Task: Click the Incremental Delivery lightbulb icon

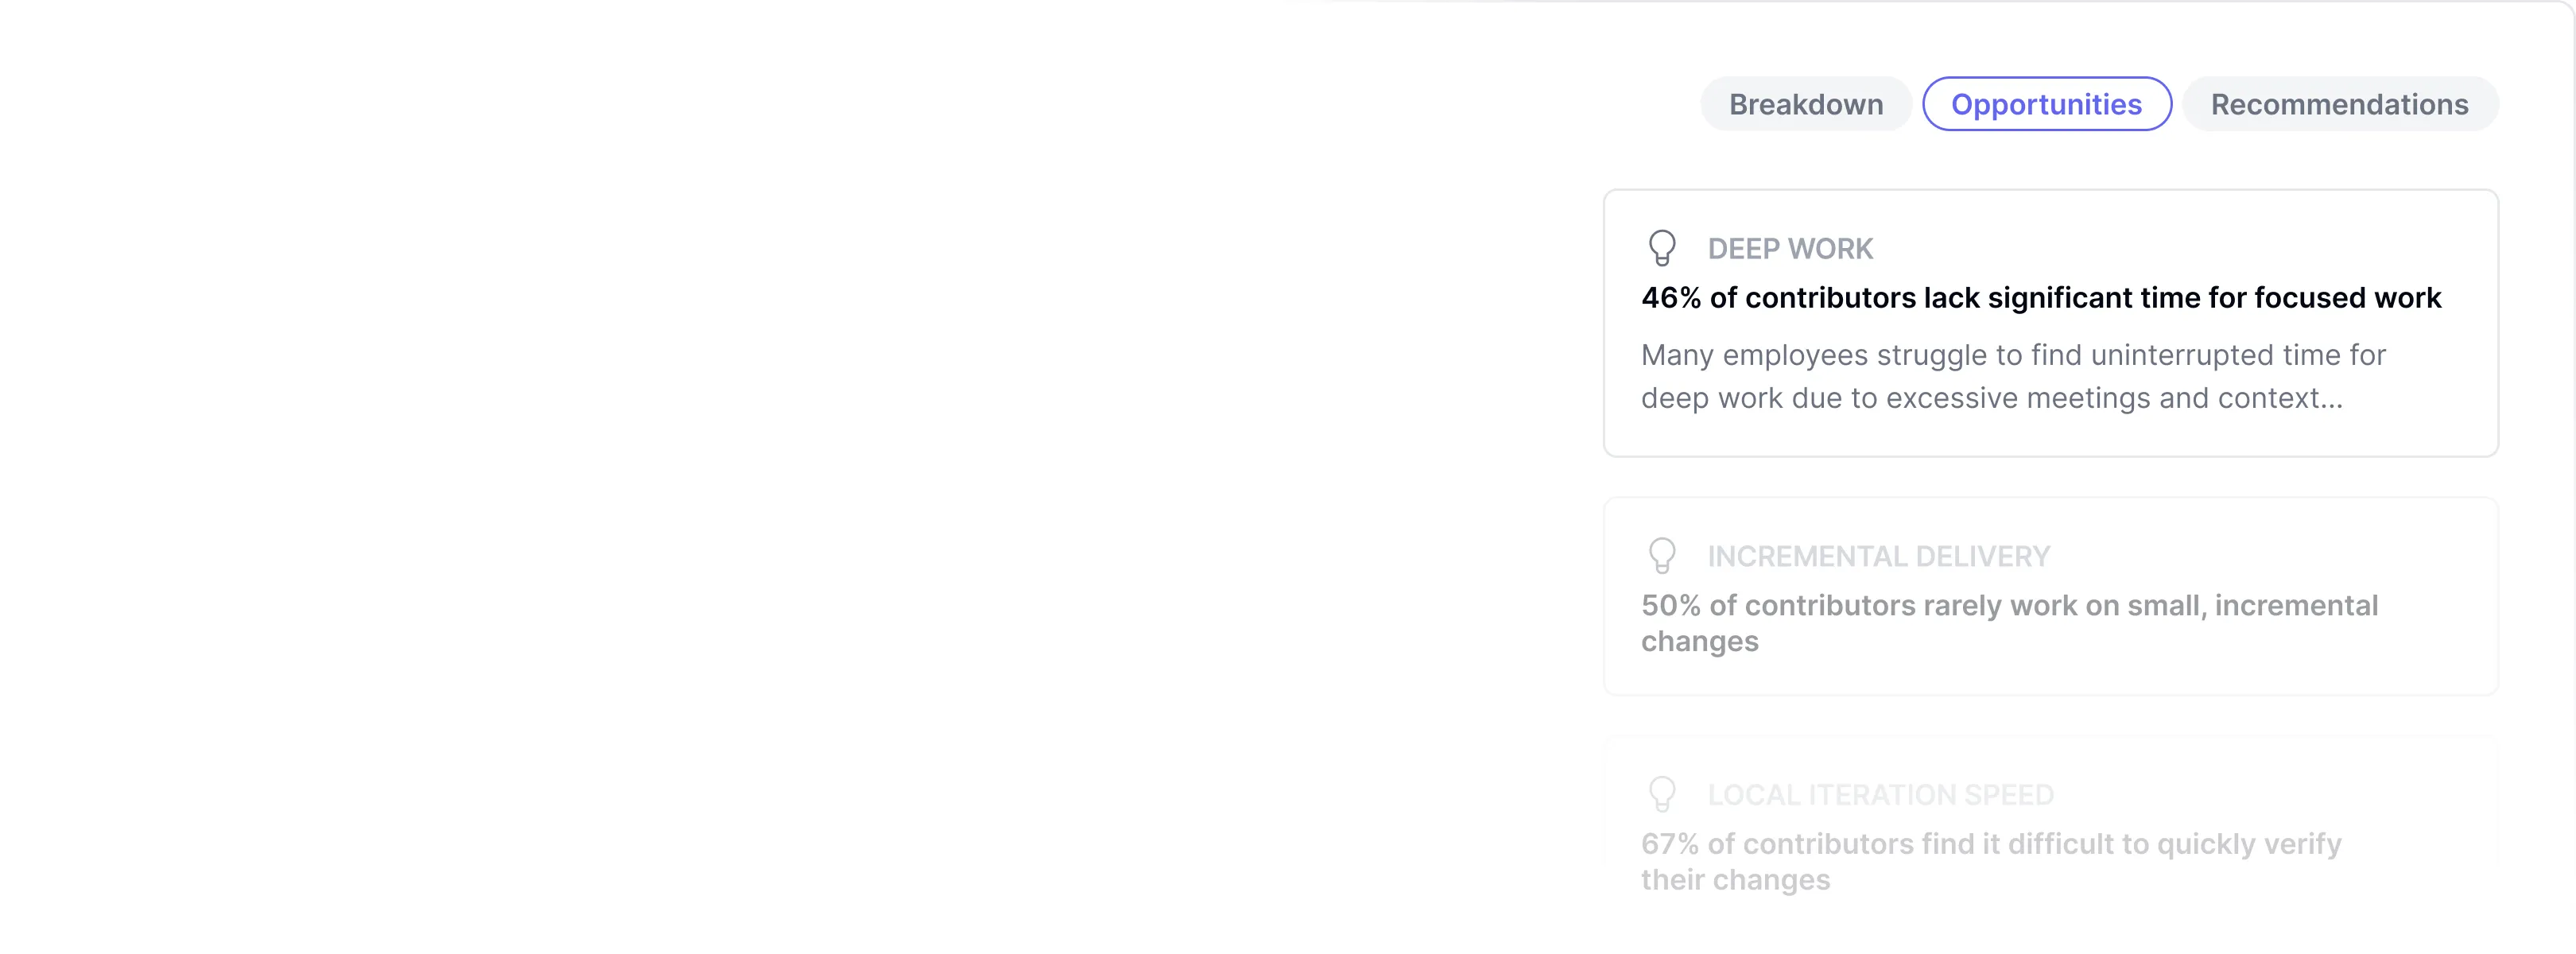Action: pos(1662,556)
